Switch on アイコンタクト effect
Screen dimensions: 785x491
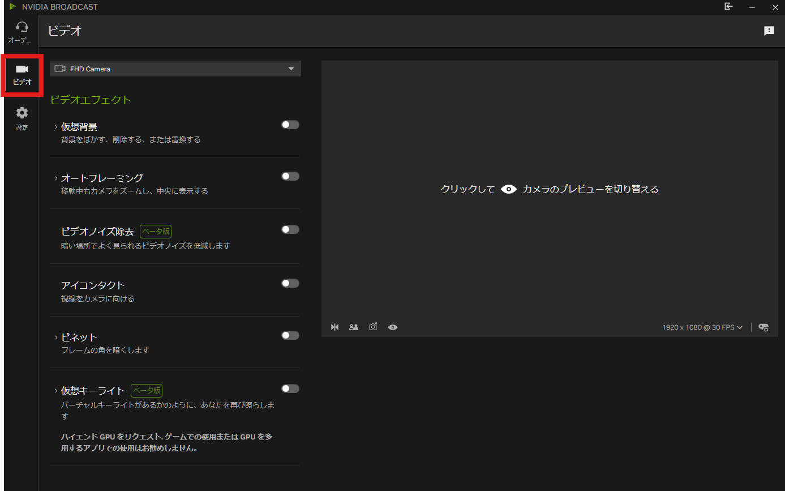tap(290, 283)
